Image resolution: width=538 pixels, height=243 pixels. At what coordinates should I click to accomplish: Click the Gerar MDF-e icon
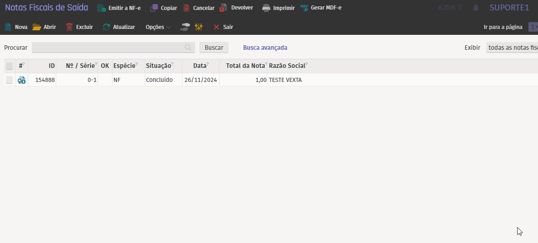[x=304, y=8]
